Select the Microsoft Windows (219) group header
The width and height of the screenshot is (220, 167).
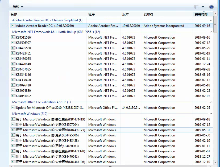30,114
